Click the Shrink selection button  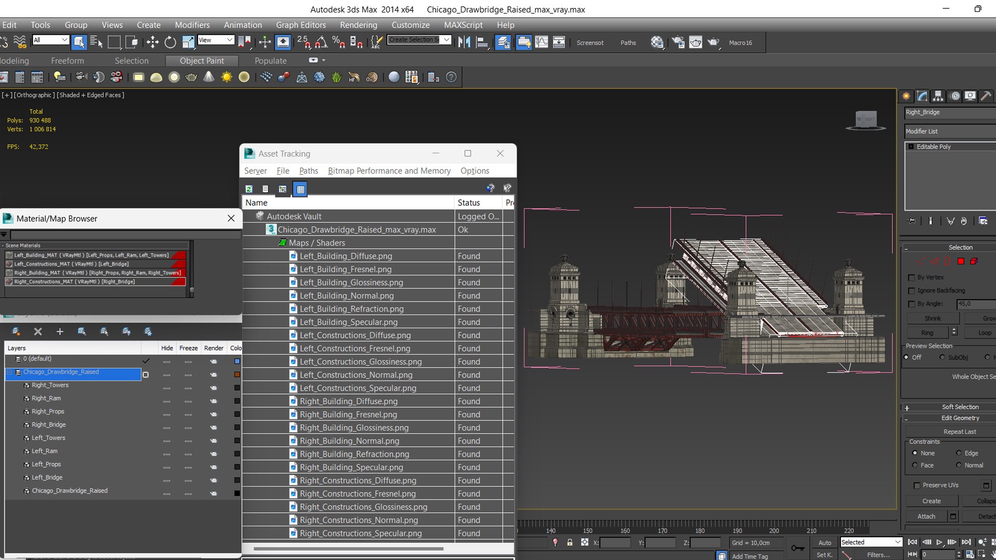(x=932, y=318)
